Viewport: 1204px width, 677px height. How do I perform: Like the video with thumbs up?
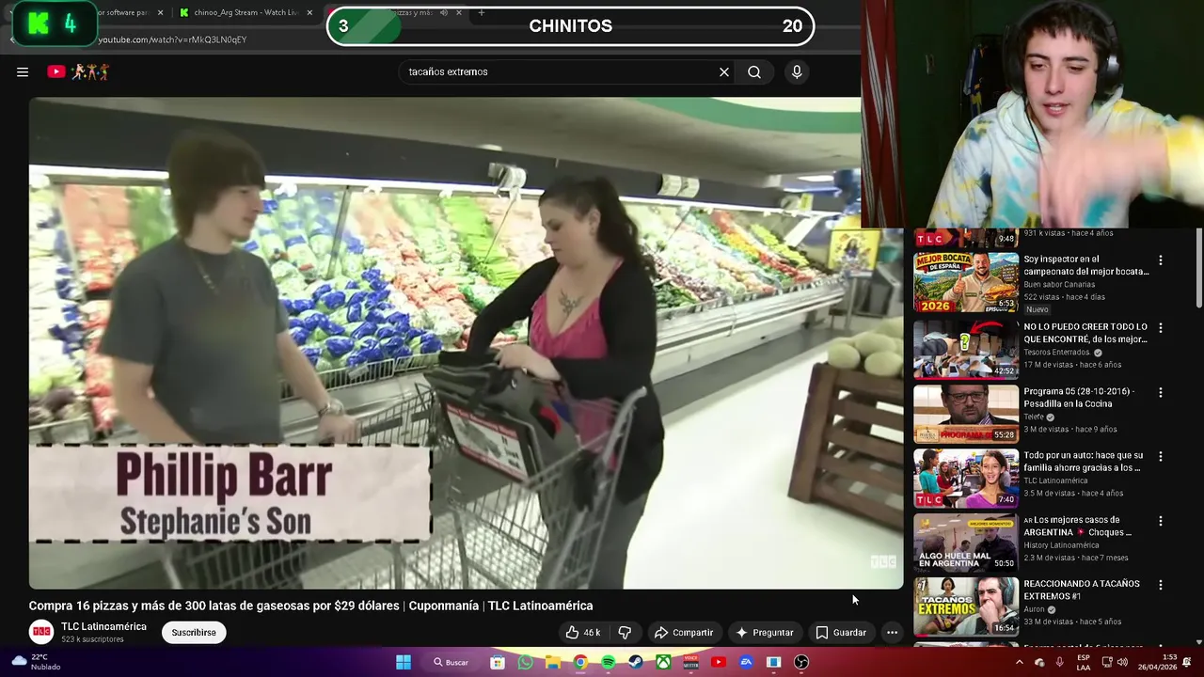[582, 633]
